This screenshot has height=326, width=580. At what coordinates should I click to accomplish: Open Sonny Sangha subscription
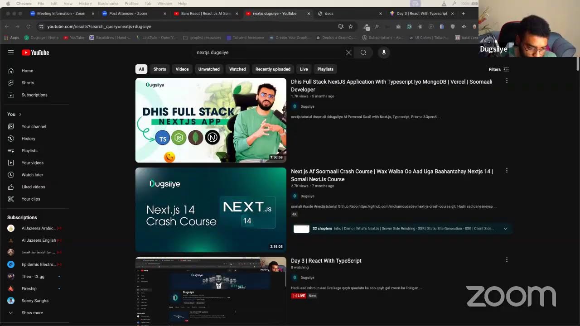pos(34,301)
